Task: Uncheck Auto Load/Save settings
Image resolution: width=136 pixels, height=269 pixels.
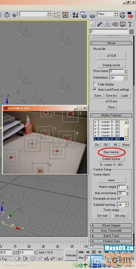Action: (95, 89)
